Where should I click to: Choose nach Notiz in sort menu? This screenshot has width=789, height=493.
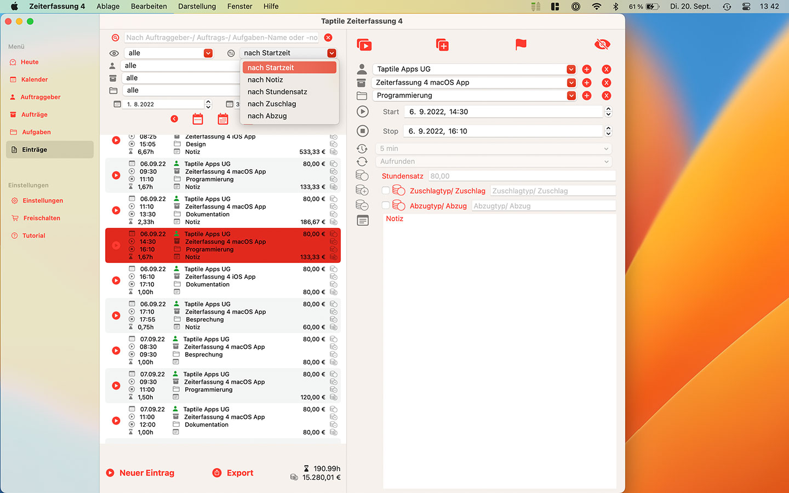[289, 80]
